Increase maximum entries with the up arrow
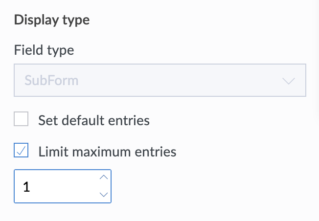 pos(103,177)
